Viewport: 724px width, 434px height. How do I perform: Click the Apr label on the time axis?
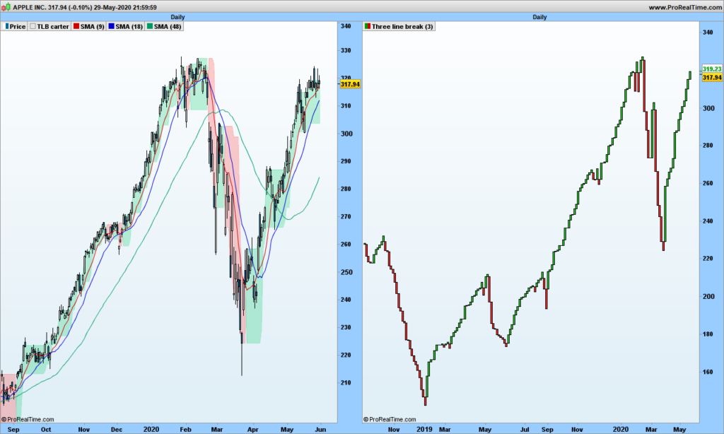[x=252, y=429]
